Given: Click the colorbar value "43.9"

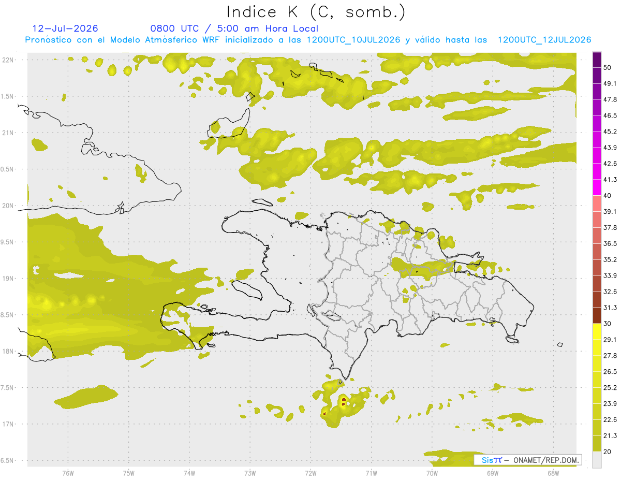Looking at the screenshot, I should tap(610, 148).
